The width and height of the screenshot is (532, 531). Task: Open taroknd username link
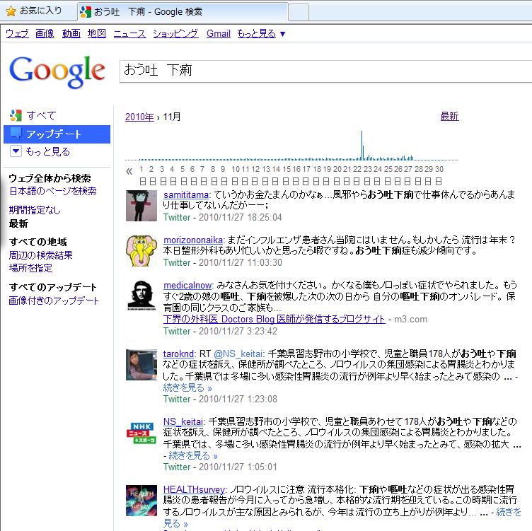[178, 354]
